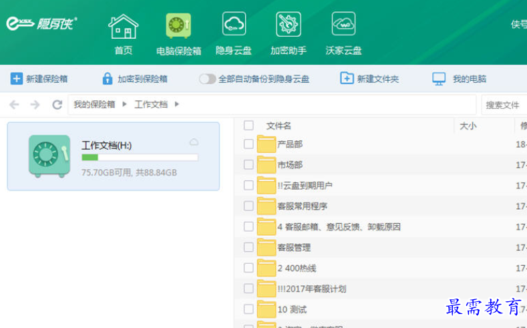Viewport: 527px width, 328px height.
Task: Open the 首页 home icon
Action: (x=123, y=27)
